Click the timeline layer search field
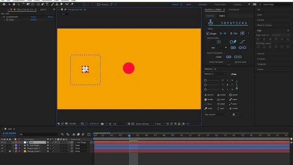The width and height of the screenshot is (293, 165). coord(38,134)
